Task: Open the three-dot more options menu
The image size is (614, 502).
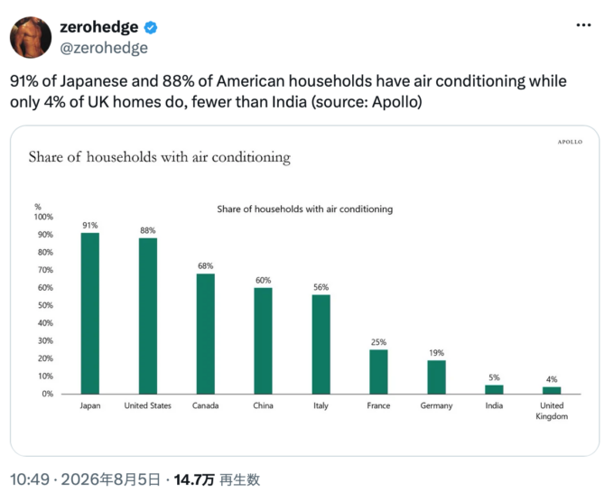Action: pos(583,25)
